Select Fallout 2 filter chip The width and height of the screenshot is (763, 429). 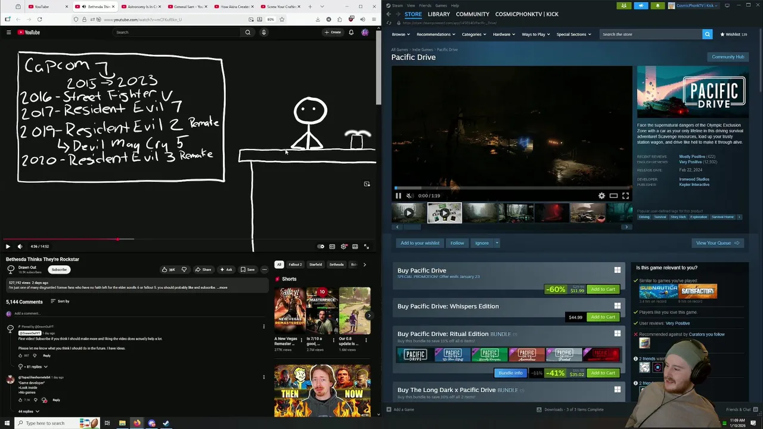pos(295,265)
